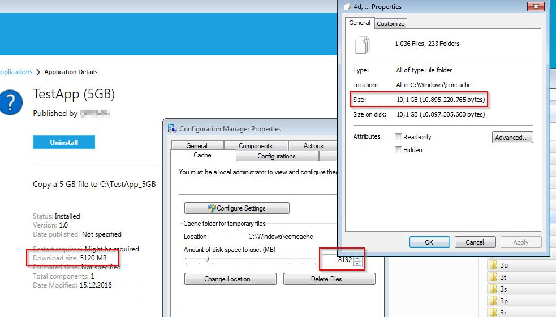Click the 'C:\Windows\ccmcache' cache location text

tap(281, 237)
